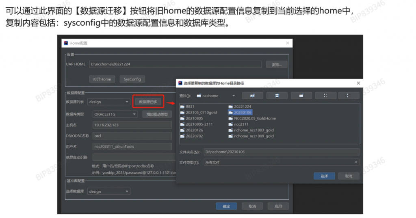The height and width of the screenshot is (218, 416).
Task: Switch file dialog to List view icon
Action: point(326,96)
